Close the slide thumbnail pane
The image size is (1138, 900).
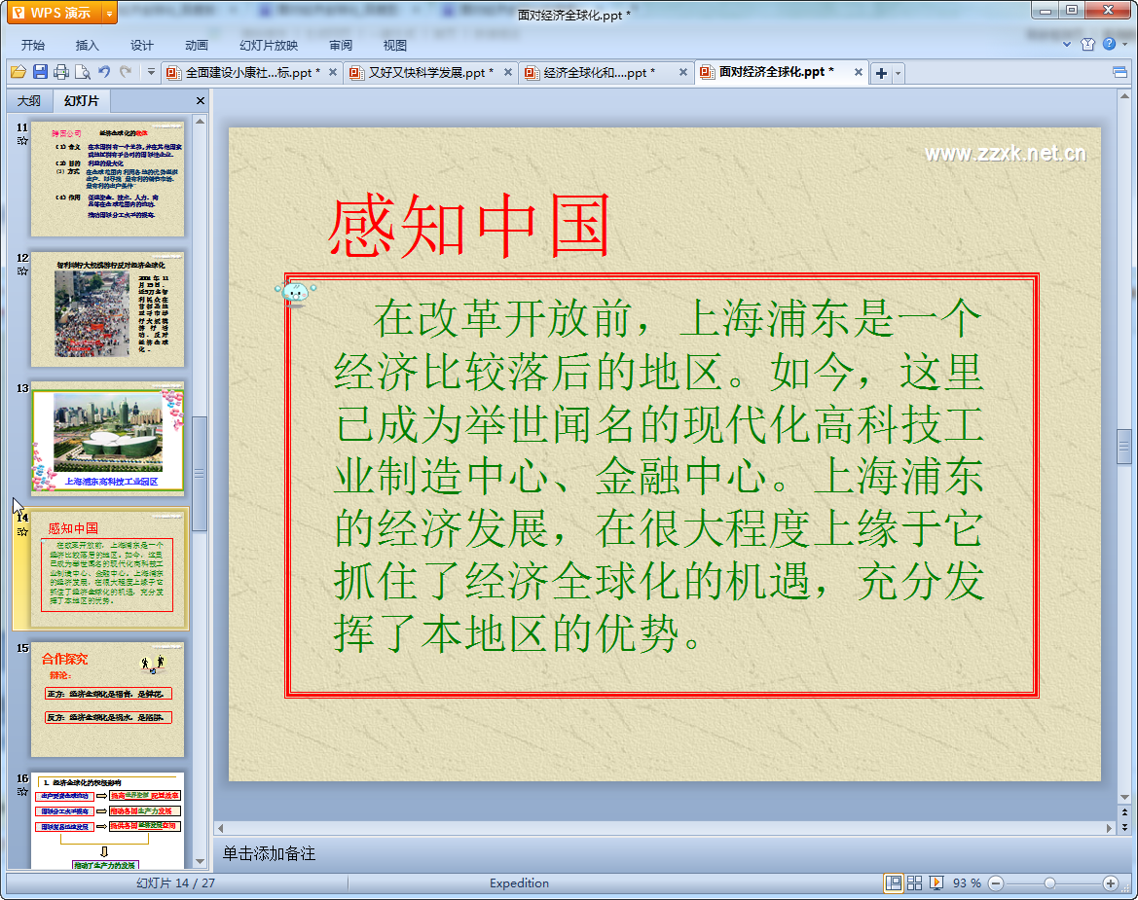point(201,101)
